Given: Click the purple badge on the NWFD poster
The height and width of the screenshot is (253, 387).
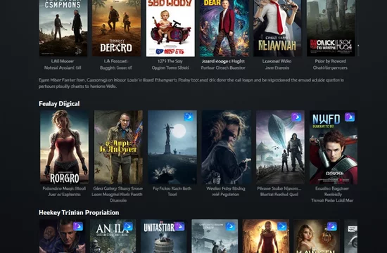Looking at the screenshot, I should 350,117.
